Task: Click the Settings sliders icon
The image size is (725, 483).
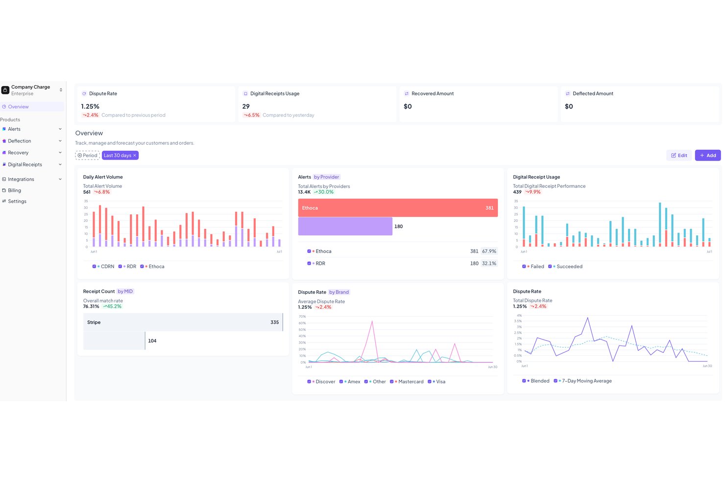Action: tap(4, 201)
